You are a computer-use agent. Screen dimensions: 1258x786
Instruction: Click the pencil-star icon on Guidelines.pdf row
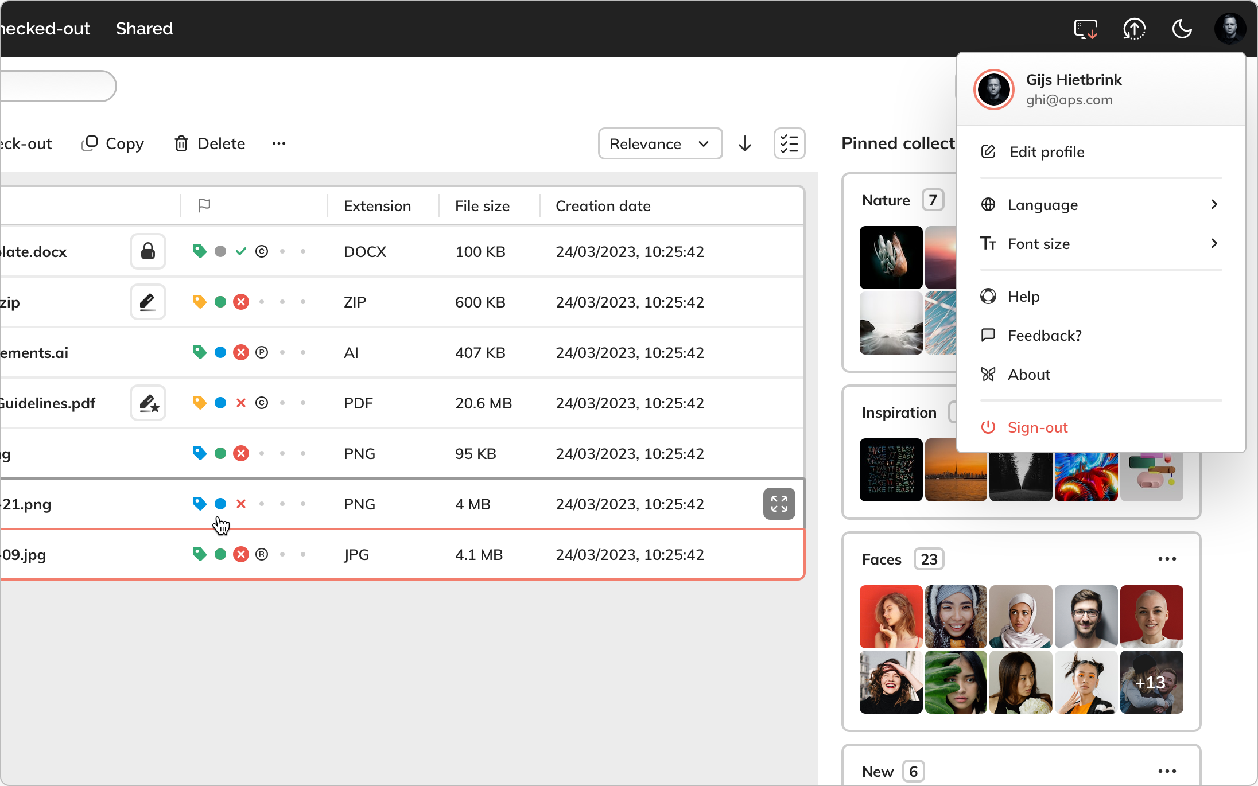pos(148,403)
